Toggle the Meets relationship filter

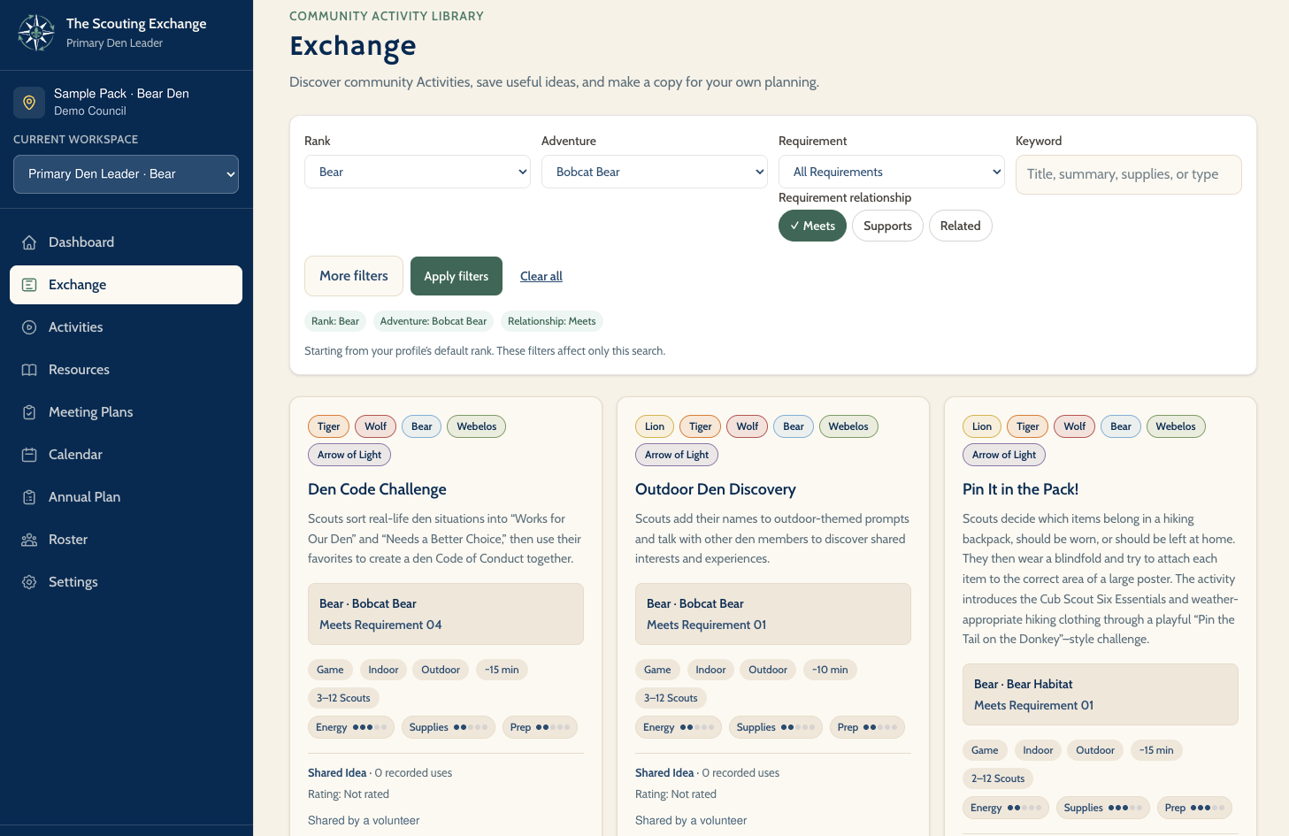click(x=812, y=226)
